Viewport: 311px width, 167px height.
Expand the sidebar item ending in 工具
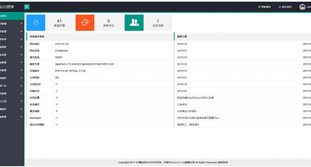pos(12,101)
